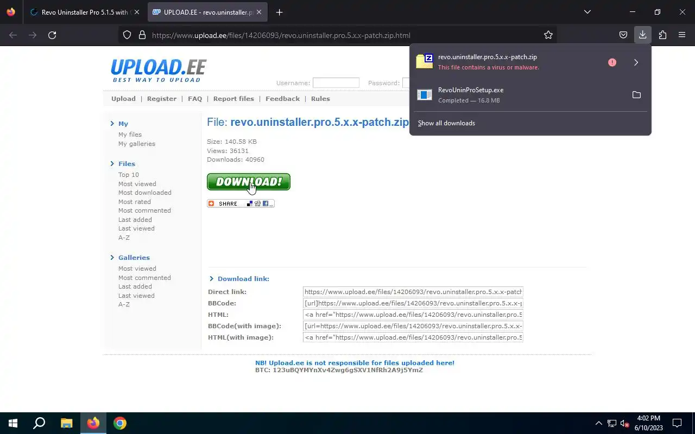Open the Windows notification center icon
Screen dimensions: 695x434
point(677,423)
